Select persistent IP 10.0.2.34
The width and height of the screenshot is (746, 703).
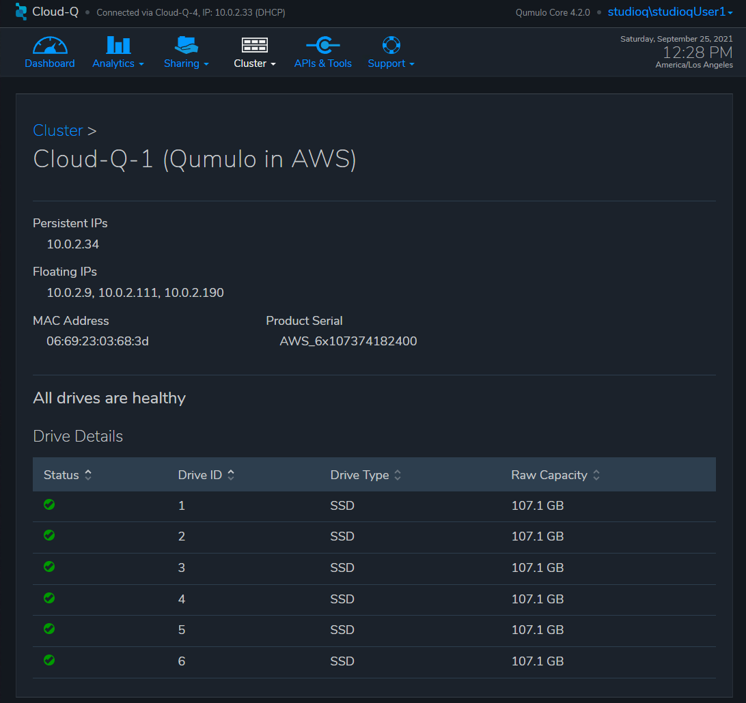tap(73, 244)
